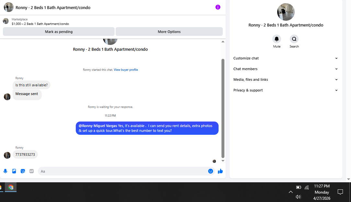Check the battery tray icon

point(299,187)
